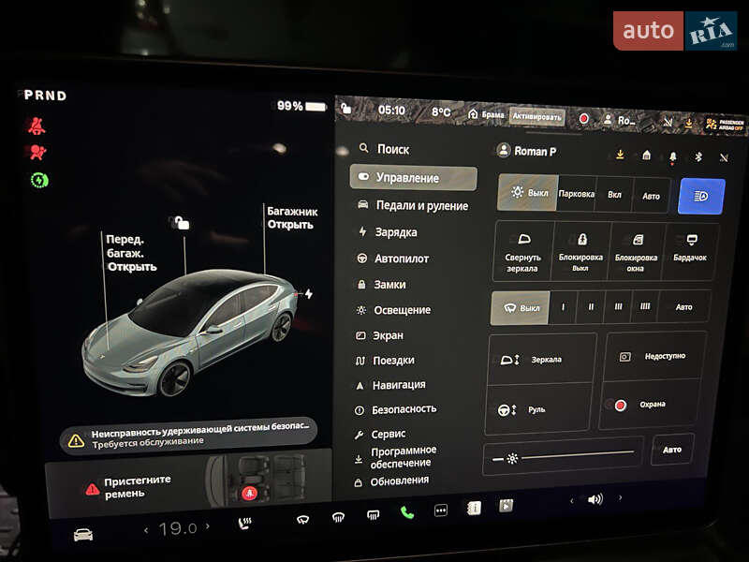Tap the front defrost icon
This screenshot has width=749, height=562.
(x=337, y=515)
